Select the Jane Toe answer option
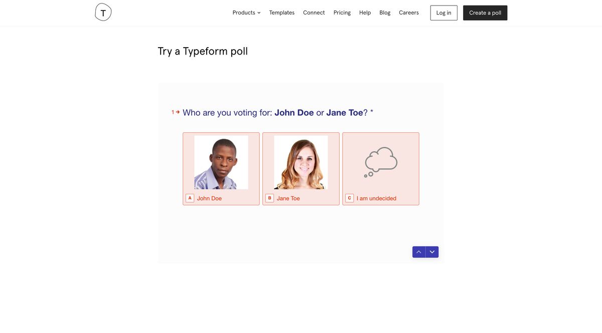 click(x=301, y=169)
